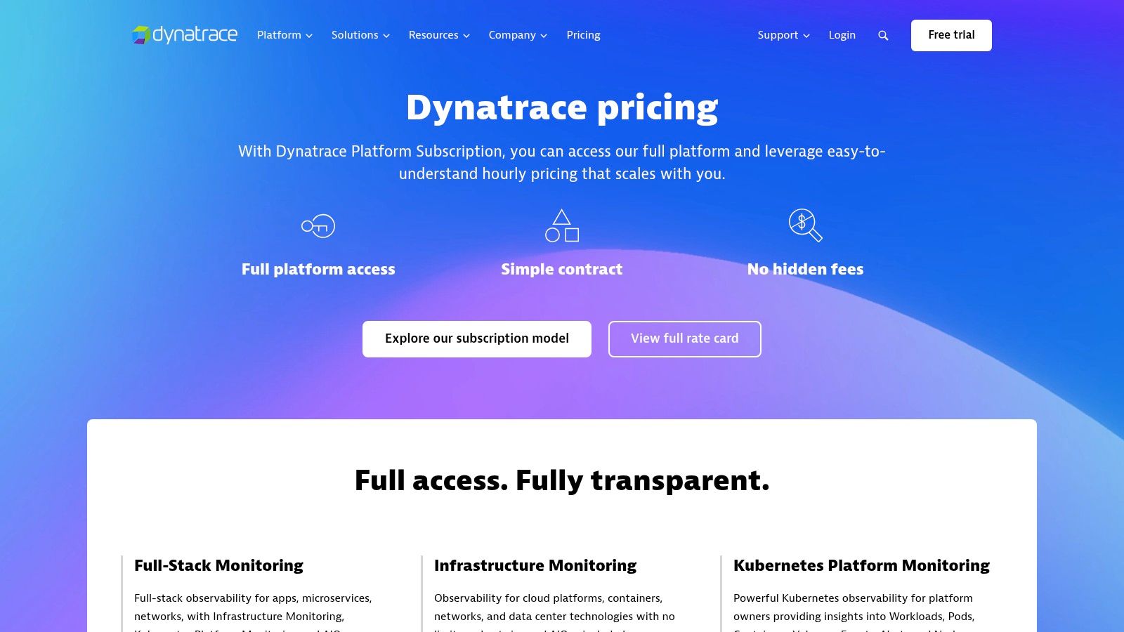Expand the Platform menu

285,35
